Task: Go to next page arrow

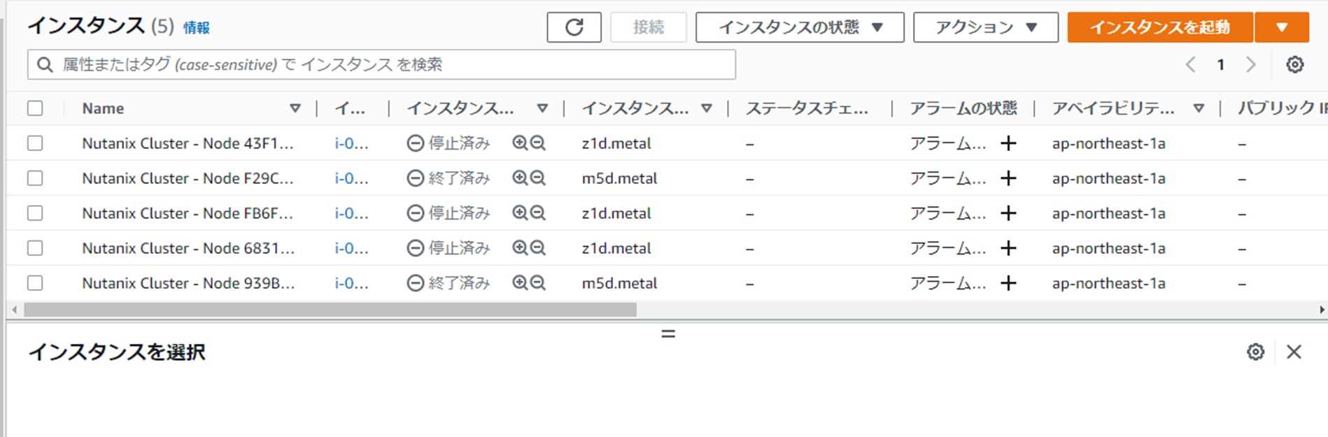Action: click(1251, 65)
